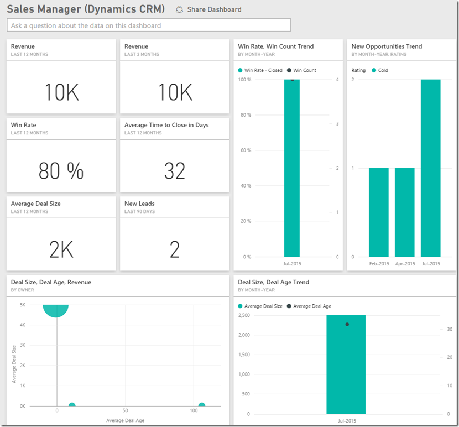
Task: Open the Revenue Last 12 Months tile
Action: (61, 76)
